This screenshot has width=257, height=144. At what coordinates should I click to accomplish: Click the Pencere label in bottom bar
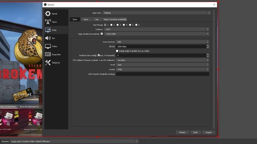click(x=5, y=141)
